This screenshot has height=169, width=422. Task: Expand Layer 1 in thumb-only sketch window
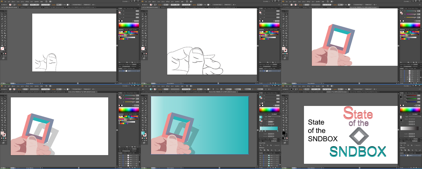124,71
